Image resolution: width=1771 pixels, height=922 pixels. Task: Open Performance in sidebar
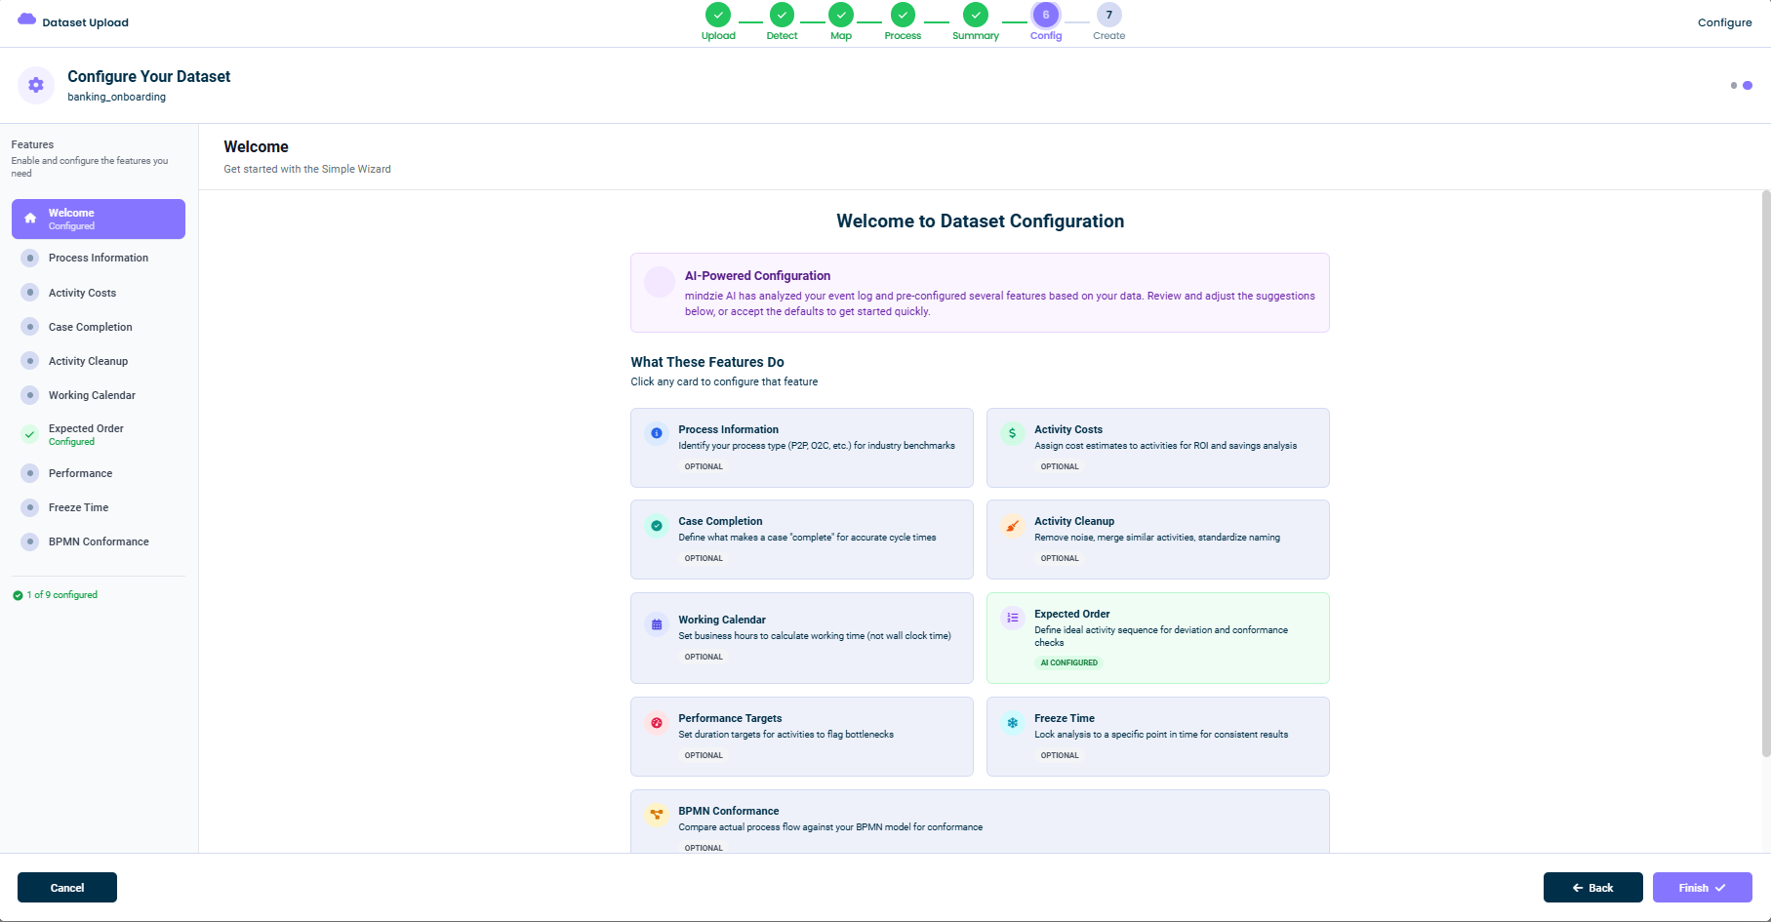coord(99,473)
